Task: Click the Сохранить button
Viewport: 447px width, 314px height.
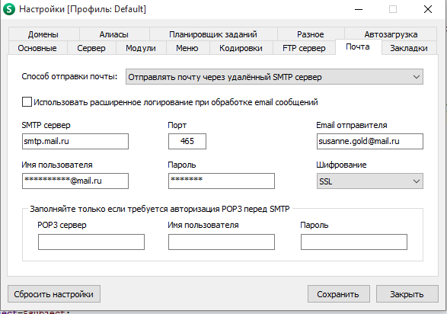Action: tap(338, 293)
